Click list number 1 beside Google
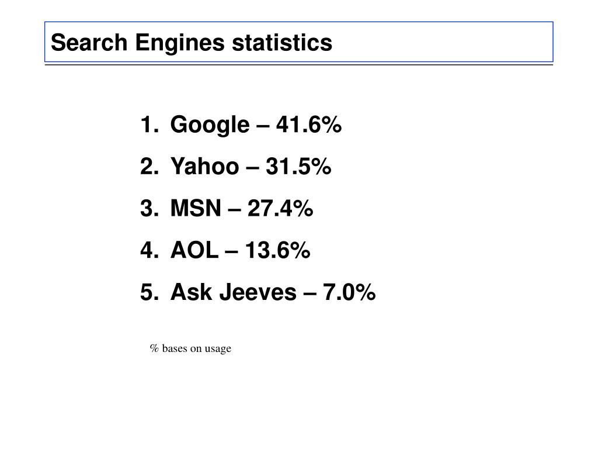 point(149,125)
